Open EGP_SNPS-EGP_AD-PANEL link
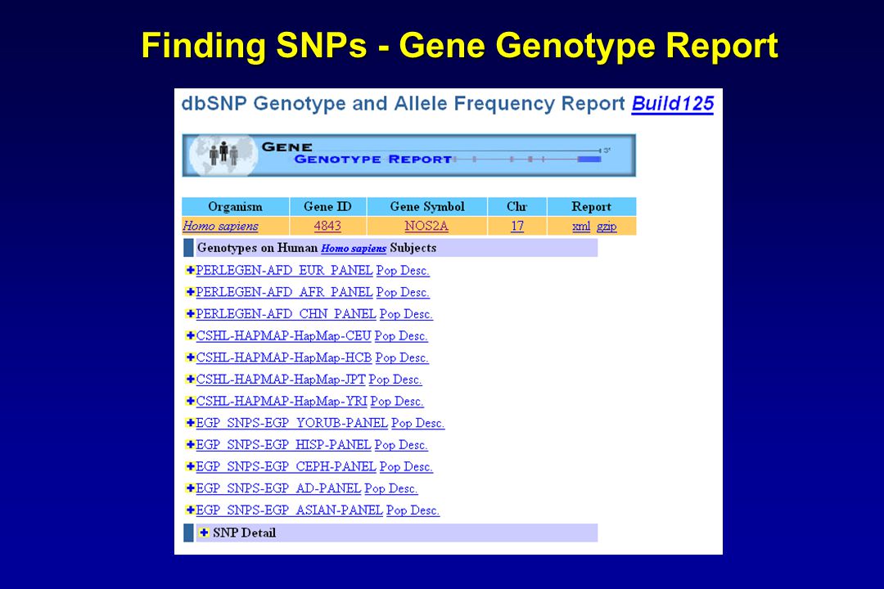 (278, 488)
